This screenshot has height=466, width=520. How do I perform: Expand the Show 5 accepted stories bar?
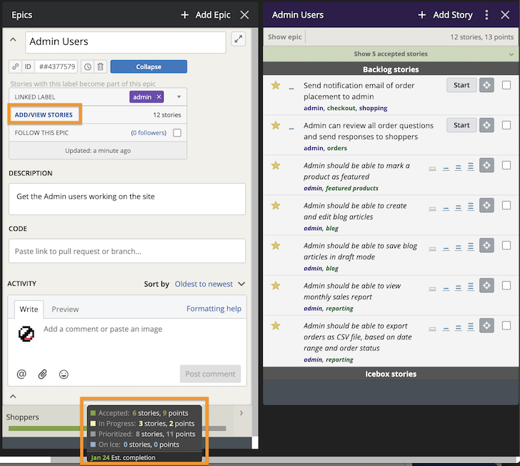[391, 54]
